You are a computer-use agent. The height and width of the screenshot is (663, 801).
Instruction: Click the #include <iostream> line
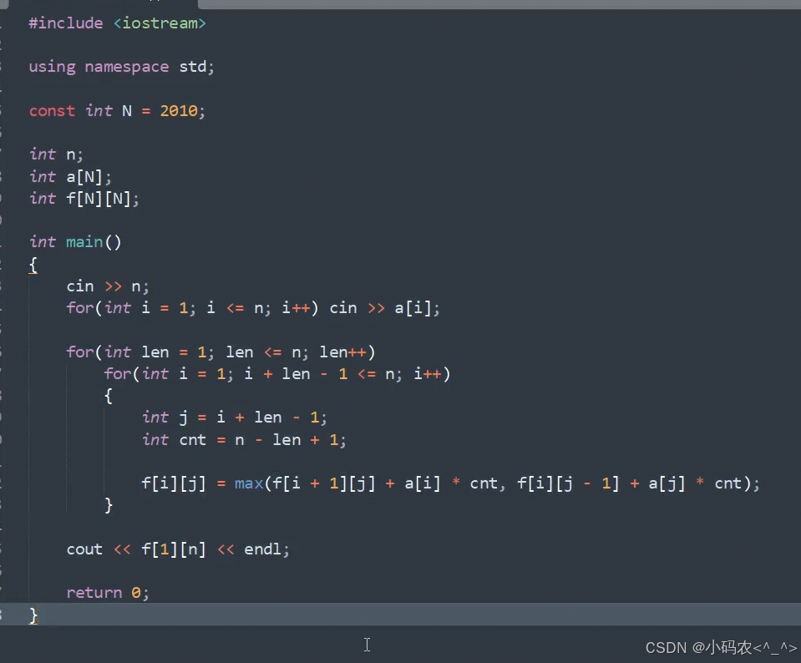click(x=118, y=23)
